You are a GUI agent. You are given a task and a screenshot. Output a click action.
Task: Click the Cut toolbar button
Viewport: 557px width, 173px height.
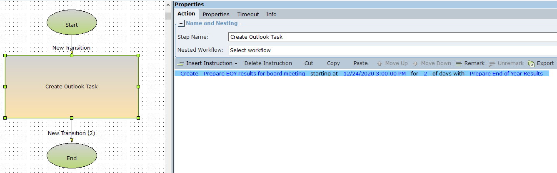pyautogui.click(x=309, y=63)
